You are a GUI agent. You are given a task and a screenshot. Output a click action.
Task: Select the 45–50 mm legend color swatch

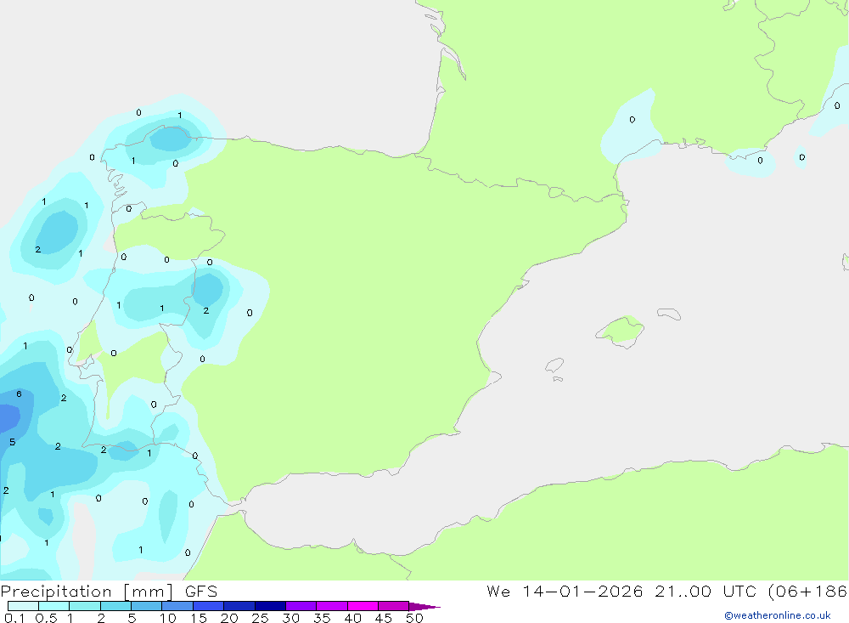click(394, 606)
